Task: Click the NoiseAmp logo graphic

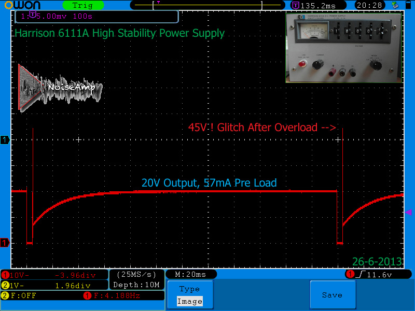Action: 60,88
